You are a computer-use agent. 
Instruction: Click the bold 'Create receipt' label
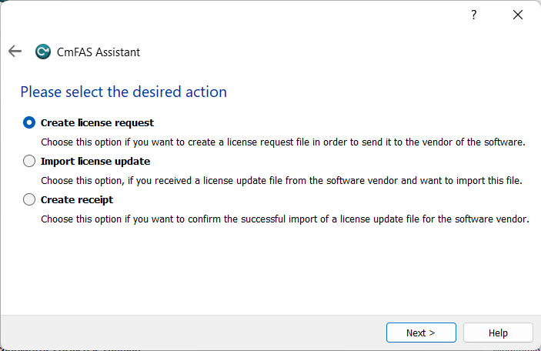tap(77, 199)
